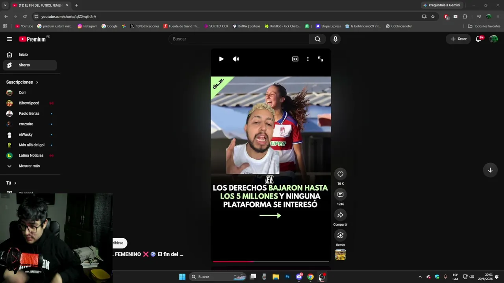Bookmark this page with the star
504x283 pixels.
433,17
